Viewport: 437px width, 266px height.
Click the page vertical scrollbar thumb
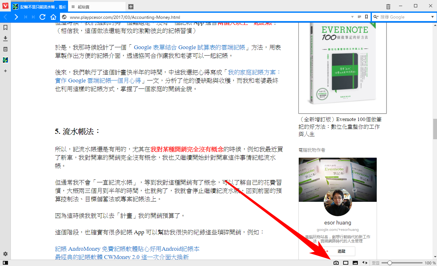(x=435, y=129)
